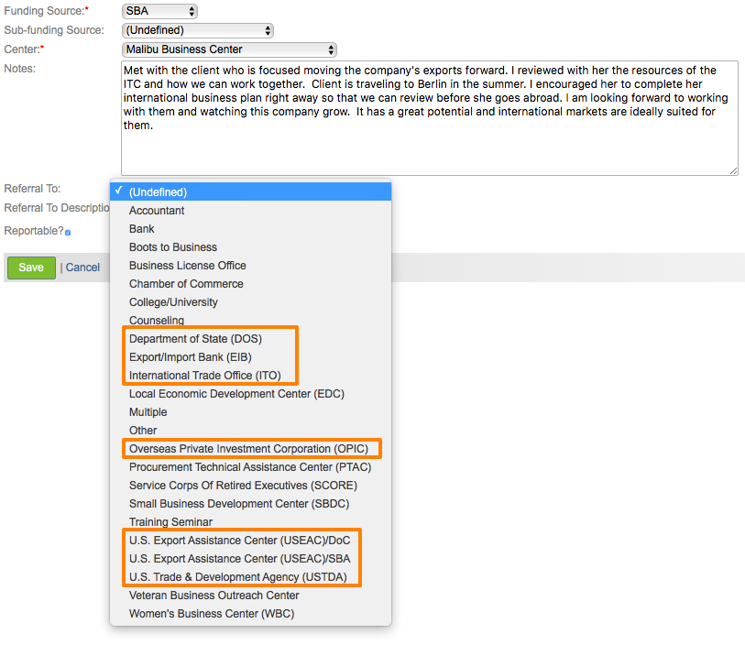Expand the Sub-funding Source dropdown
This screenshot has height=645, width=745.
(198, 31)
